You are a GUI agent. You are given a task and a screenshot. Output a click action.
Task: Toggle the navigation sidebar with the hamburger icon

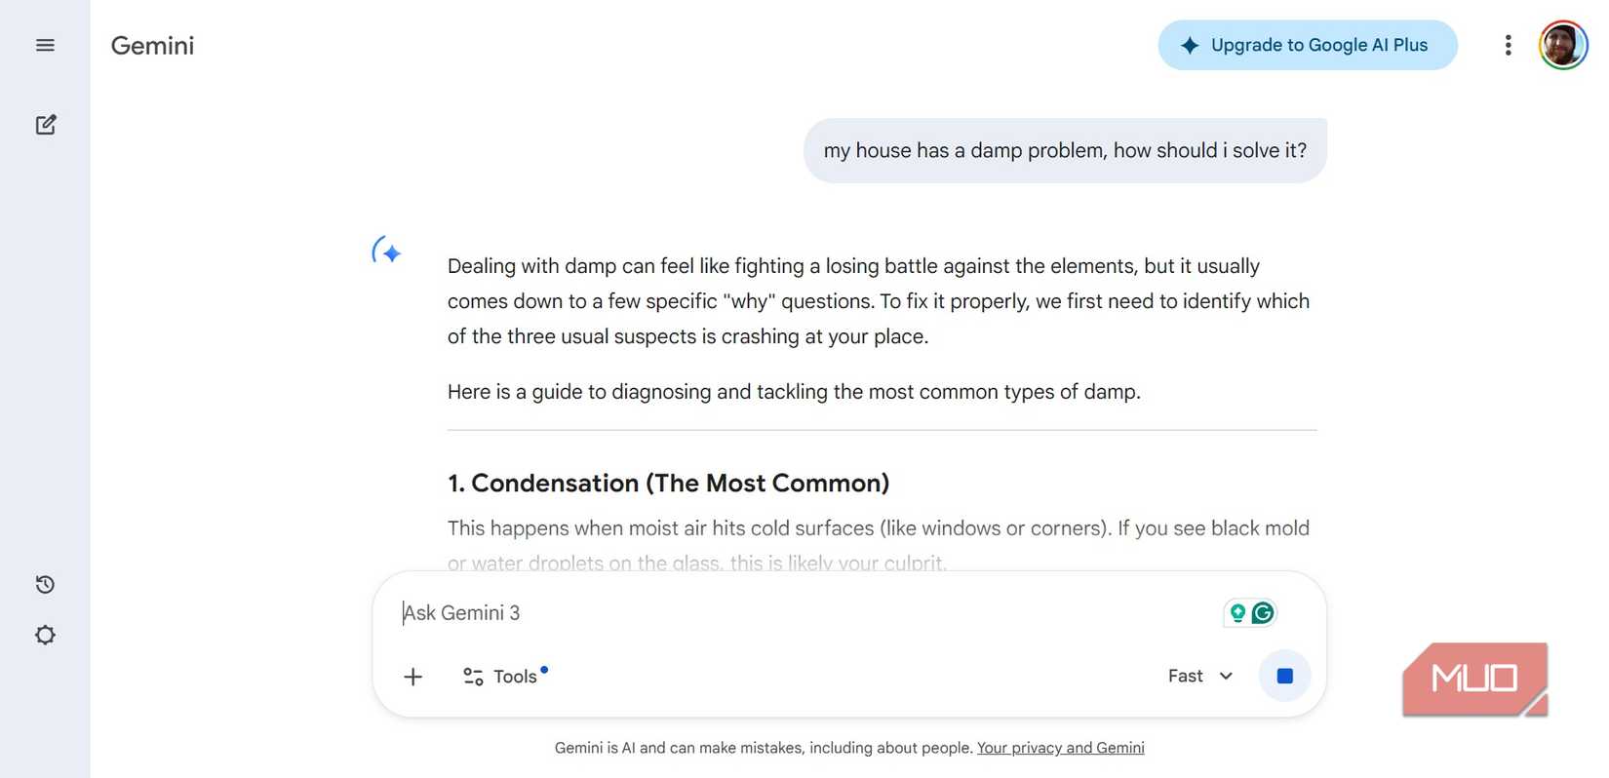pyautogui.click(x=45, y=45)
